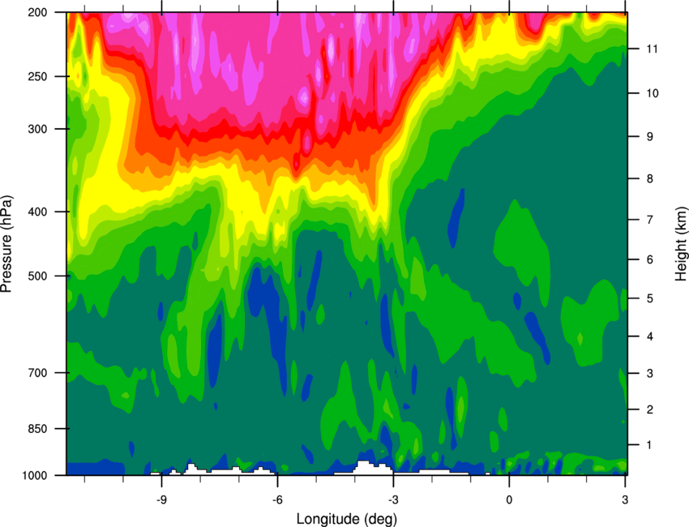This screenshot has width=689, height=527.
Task: Pick the 8 km height label
Action: 649,178
